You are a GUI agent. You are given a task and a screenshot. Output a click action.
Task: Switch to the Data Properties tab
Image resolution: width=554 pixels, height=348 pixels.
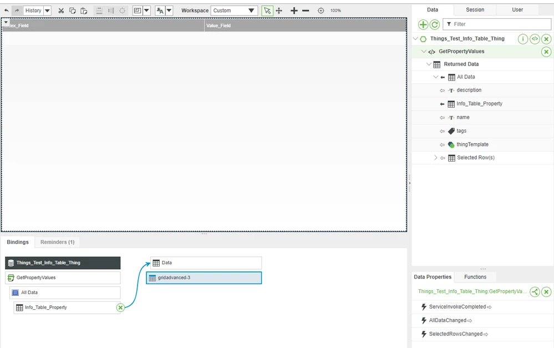point(433,277)
